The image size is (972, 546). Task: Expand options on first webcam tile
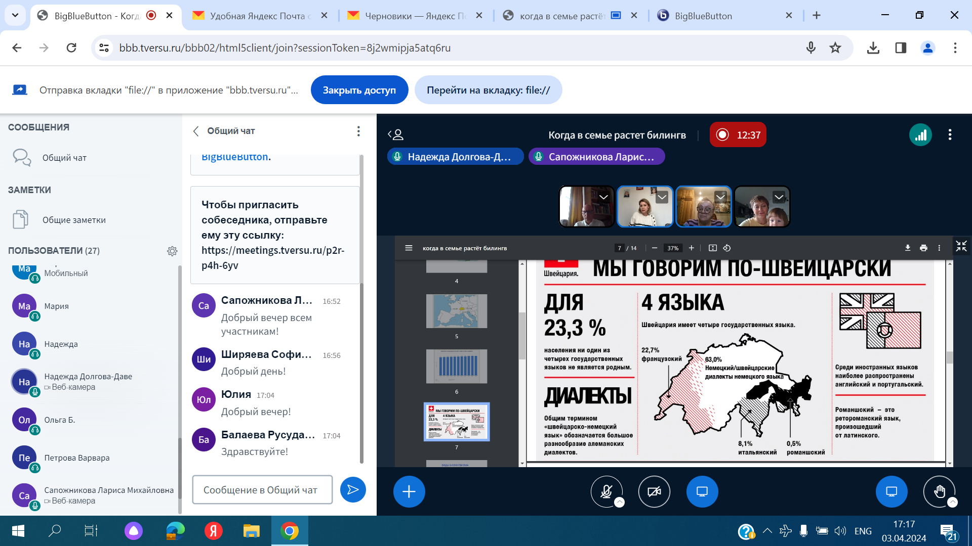coord(603,197)
